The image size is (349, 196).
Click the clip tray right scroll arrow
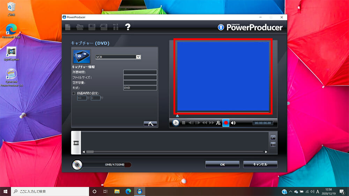click(x=266, y=152)
